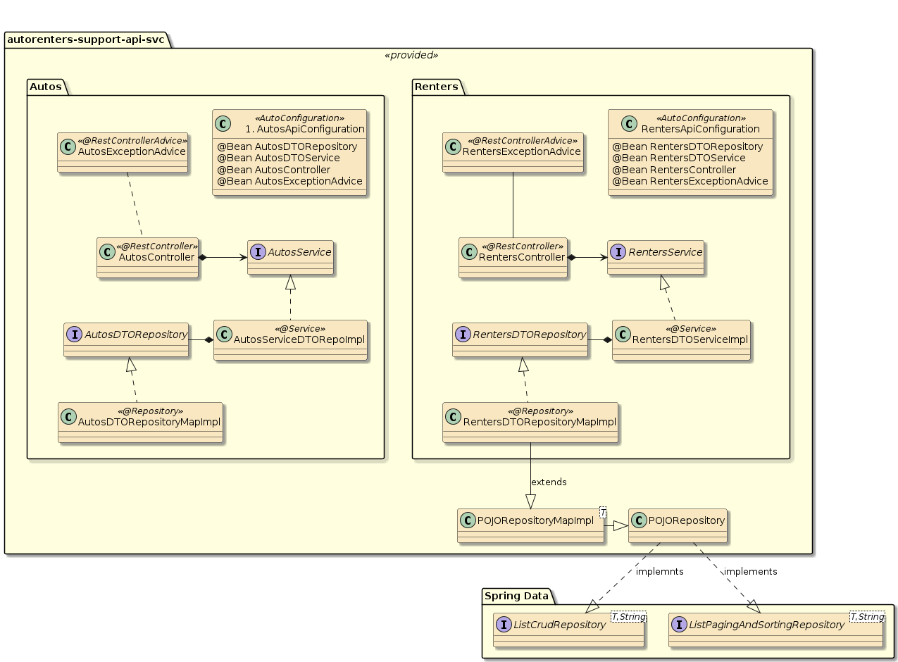
Task: Click the RentersApiConfiguration class name
Action: [700, 129]
